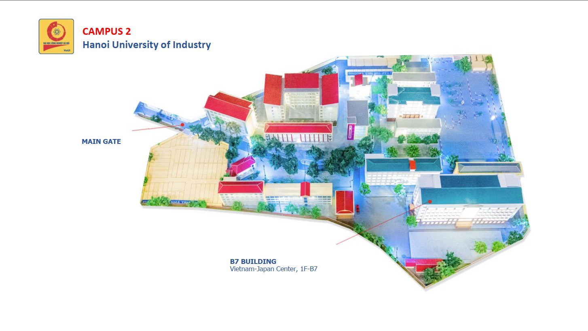This screenshot has width=588, height=331.
Task: Click the Hanoi University of Industry logo
Action: click(x=56, y=36)
